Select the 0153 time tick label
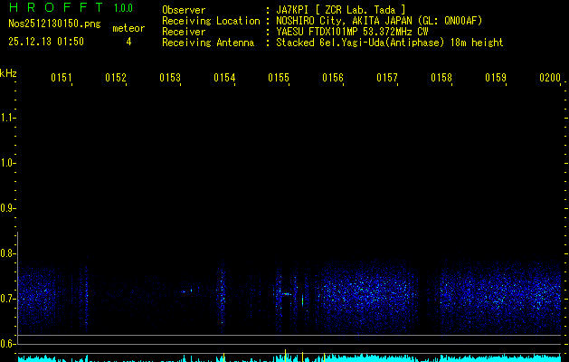569x362 pixels. [x=170, y=78]
